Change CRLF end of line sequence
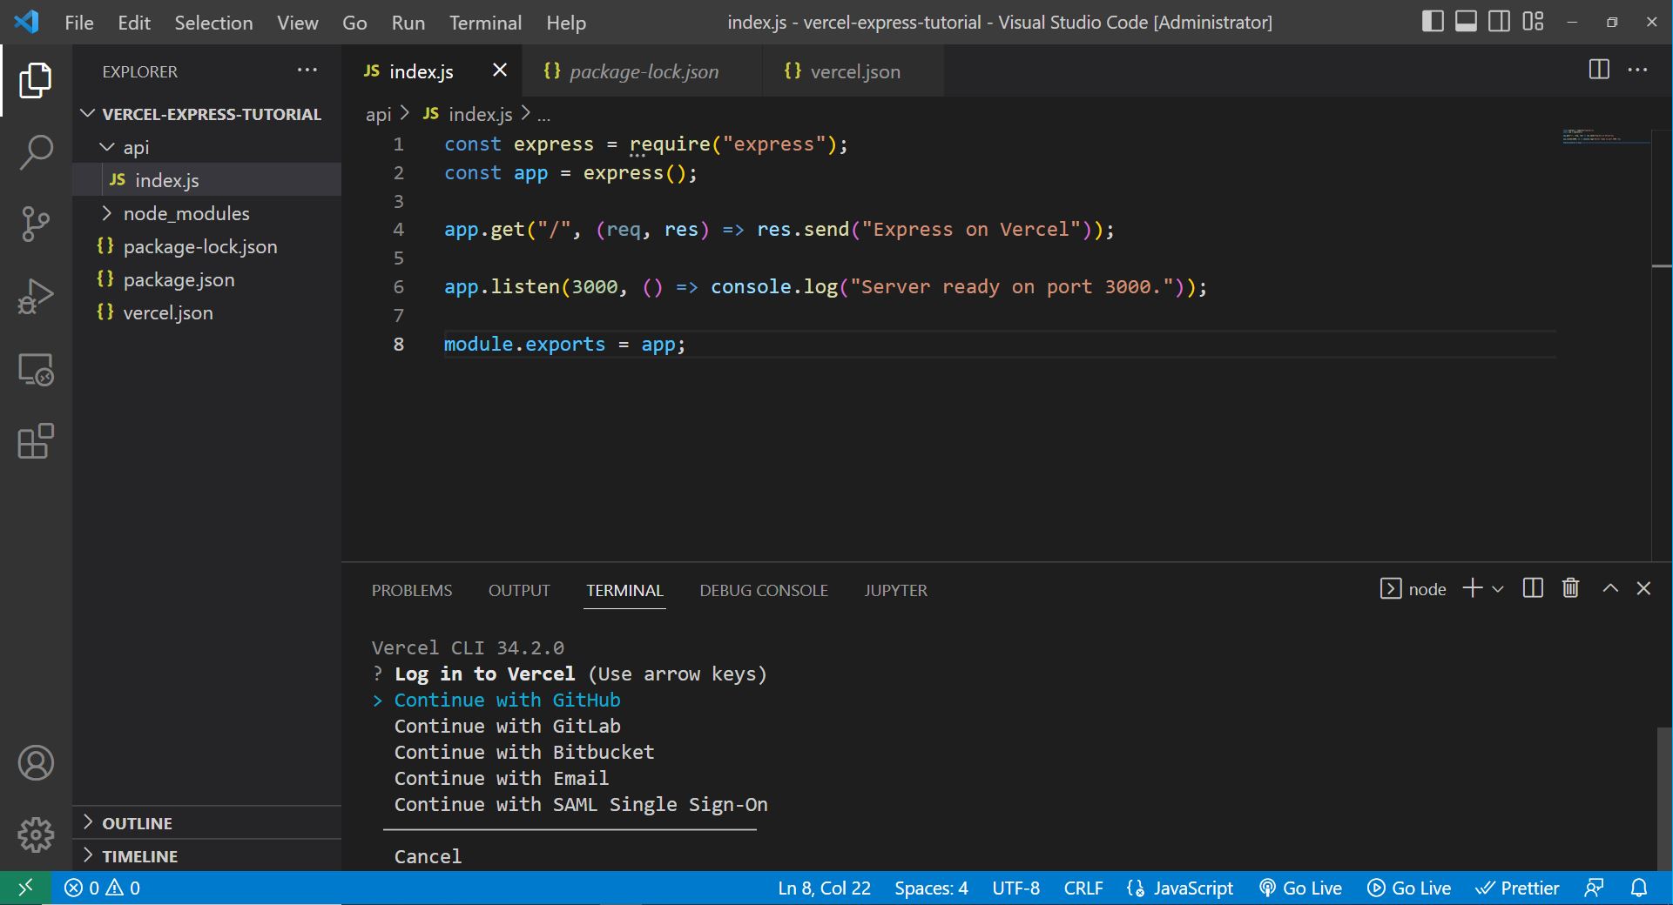Viewport: 1673px width, 905px height. [1083, 888]
